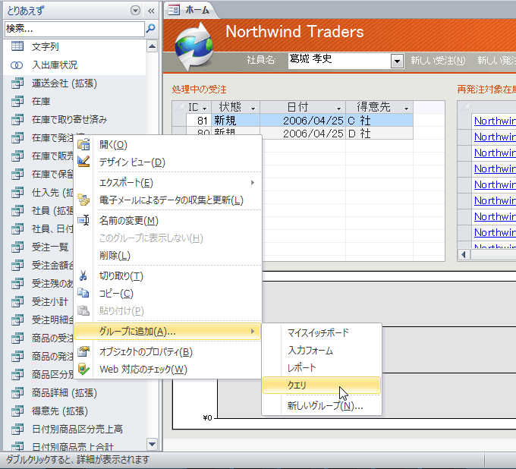Select レポート in the group submenu
Viewport: 516px width, 469px height.
(x=322, y=367)
